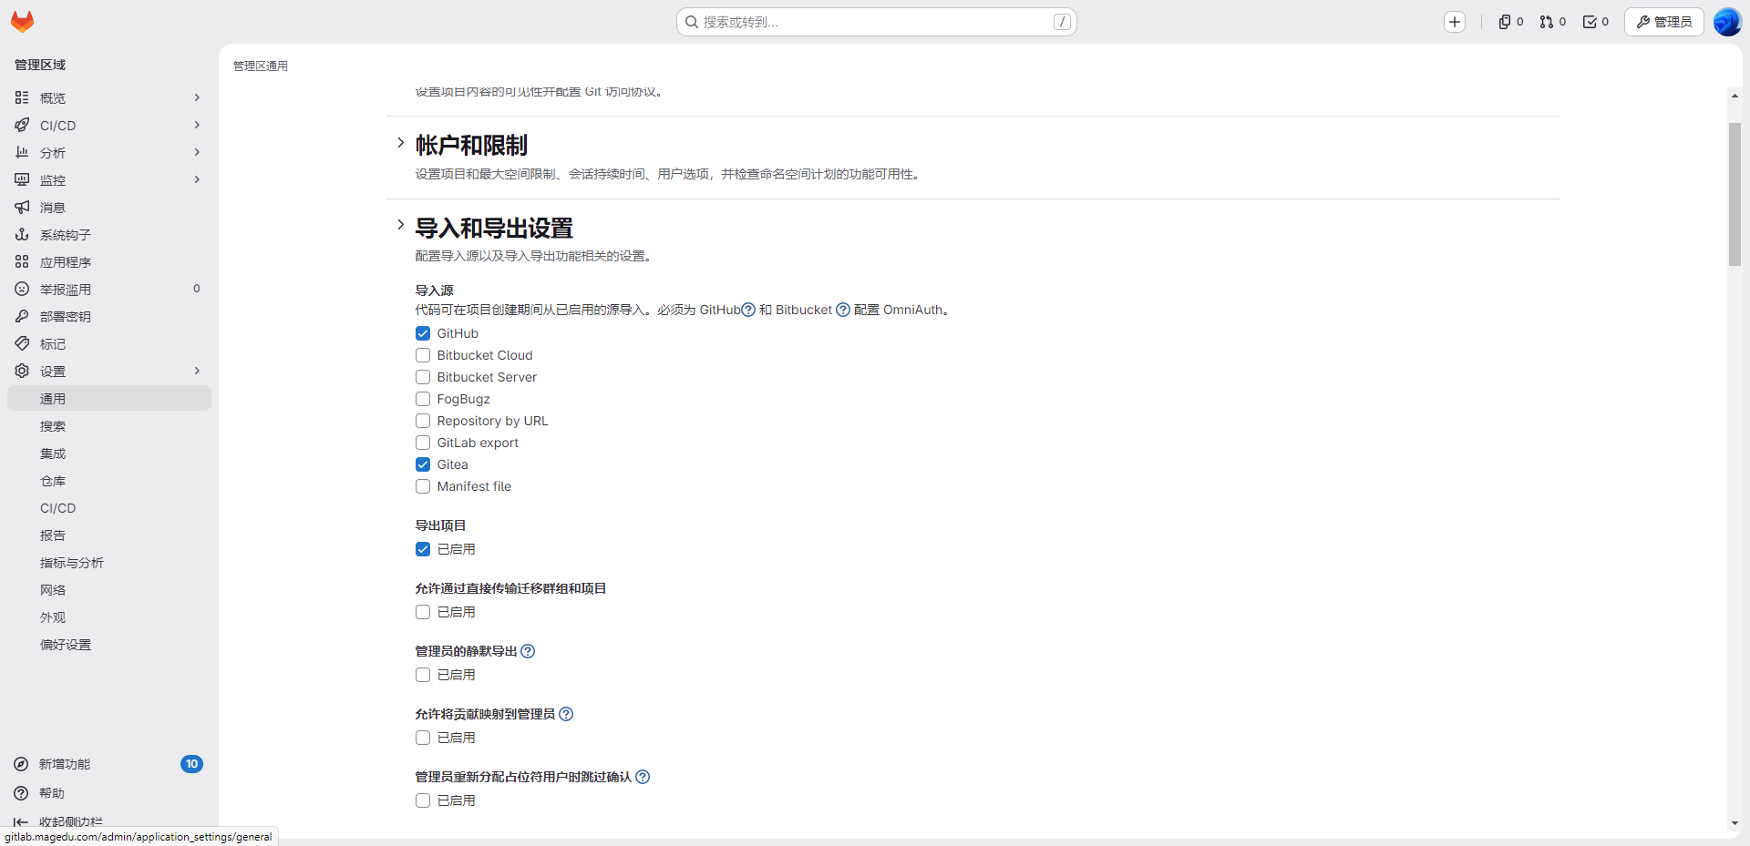The width and height of the screenshot is (1750, 846).
Task: Toggle 导出项目 已启用 checkbox
Action: (423, 549)
